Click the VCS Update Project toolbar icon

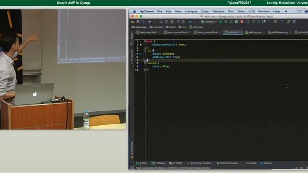pos(248,22)
